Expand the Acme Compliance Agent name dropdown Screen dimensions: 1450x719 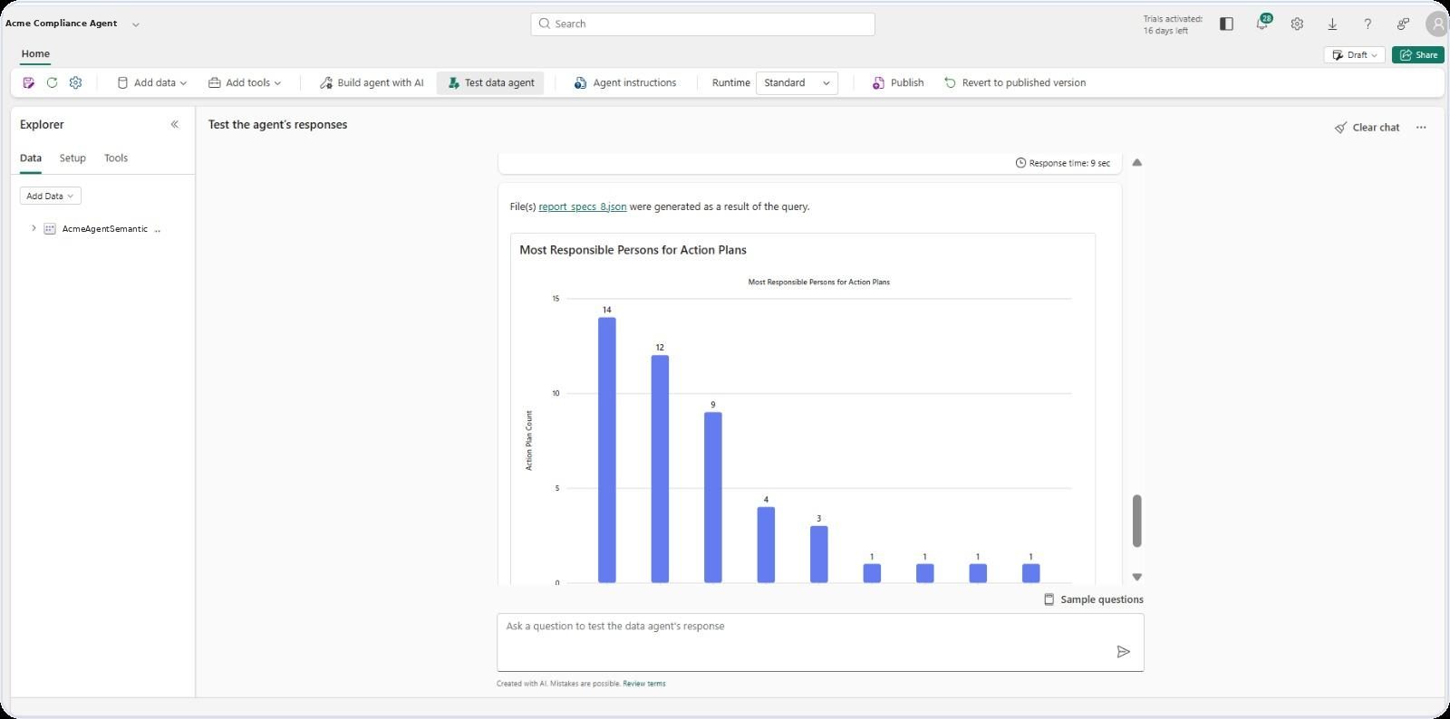136,24
